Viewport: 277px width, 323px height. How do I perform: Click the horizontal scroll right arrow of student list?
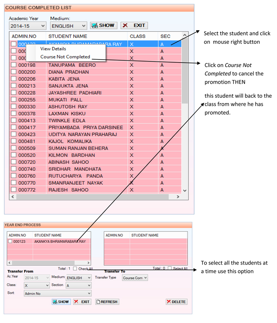(x=178, y=197)
